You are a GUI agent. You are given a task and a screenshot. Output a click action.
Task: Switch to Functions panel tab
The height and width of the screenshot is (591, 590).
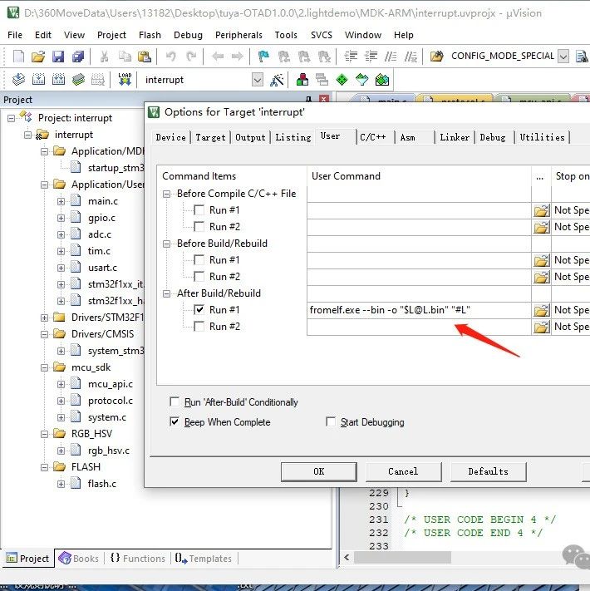click(137, 559)
